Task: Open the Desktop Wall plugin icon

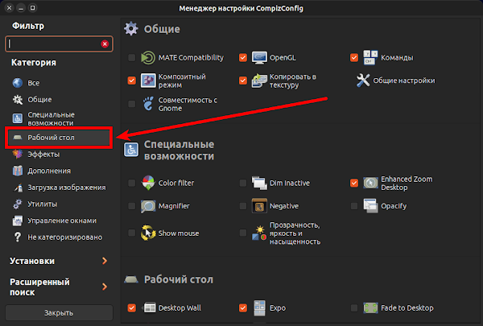Action: coord(150,307)
